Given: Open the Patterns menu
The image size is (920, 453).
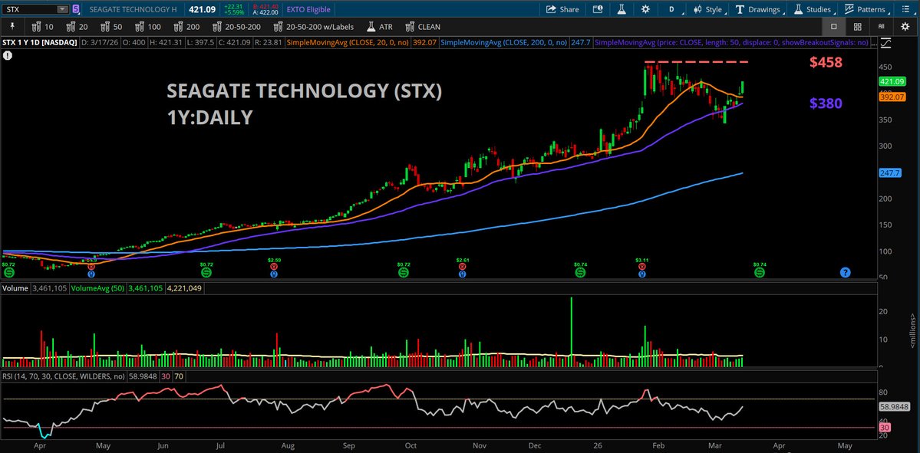Looking at the screenshot, I should tap(866, 9).
